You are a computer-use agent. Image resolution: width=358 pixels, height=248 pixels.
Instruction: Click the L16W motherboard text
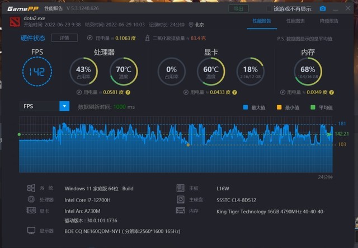tap(223, 189)
